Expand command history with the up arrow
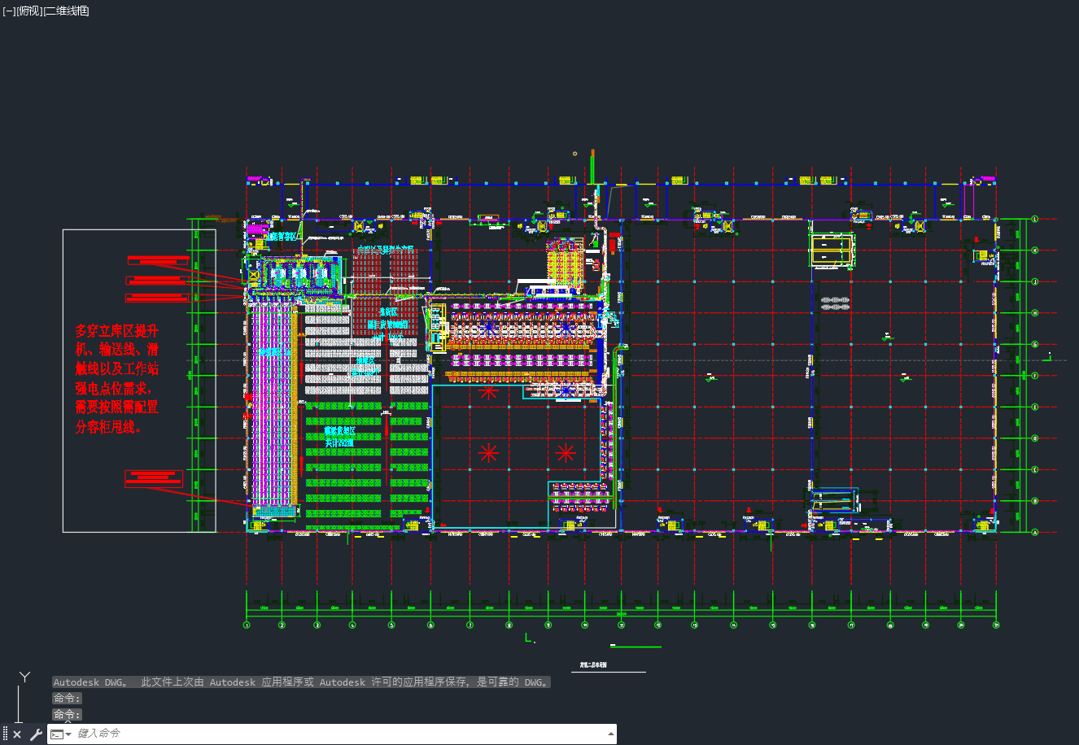 pos(611,734)
